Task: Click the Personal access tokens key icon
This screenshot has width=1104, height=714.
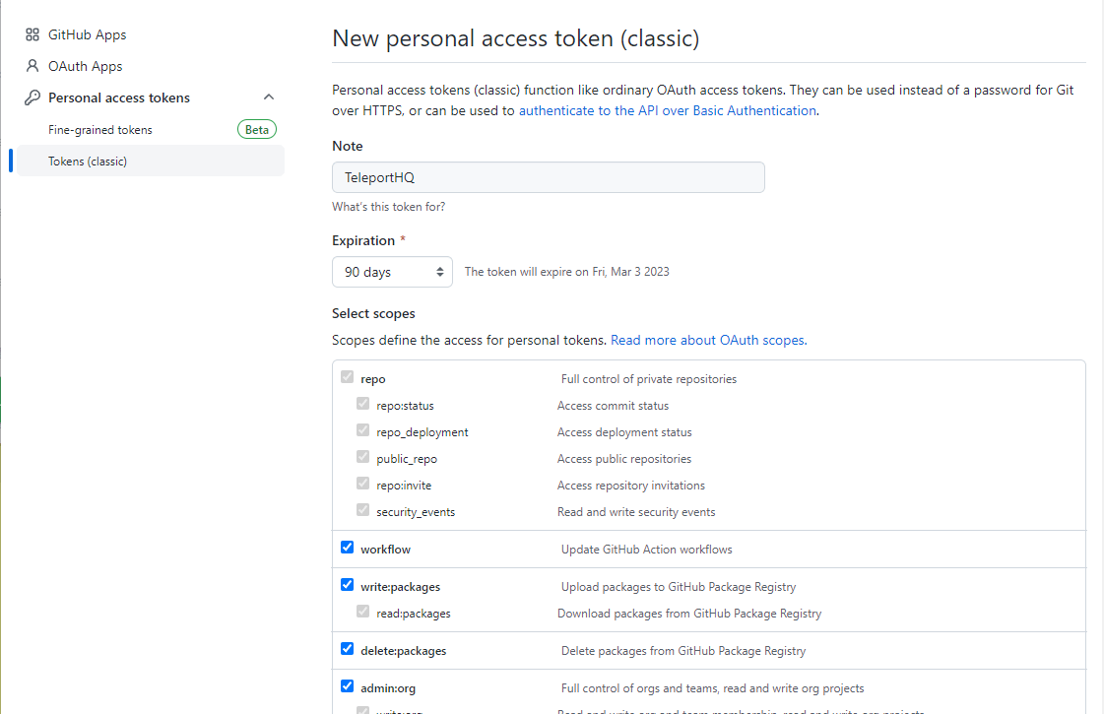Action: [32, 97]
